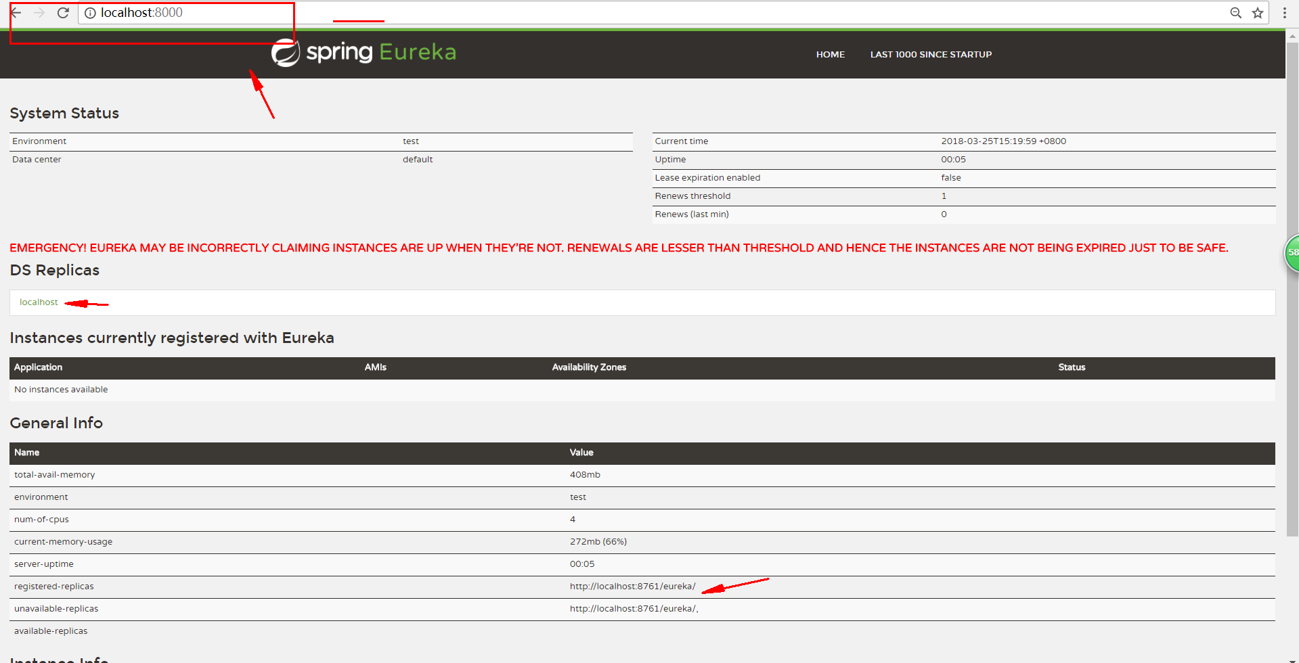Open LAST 1000 SINCE STARTUP item

[931, 55]
